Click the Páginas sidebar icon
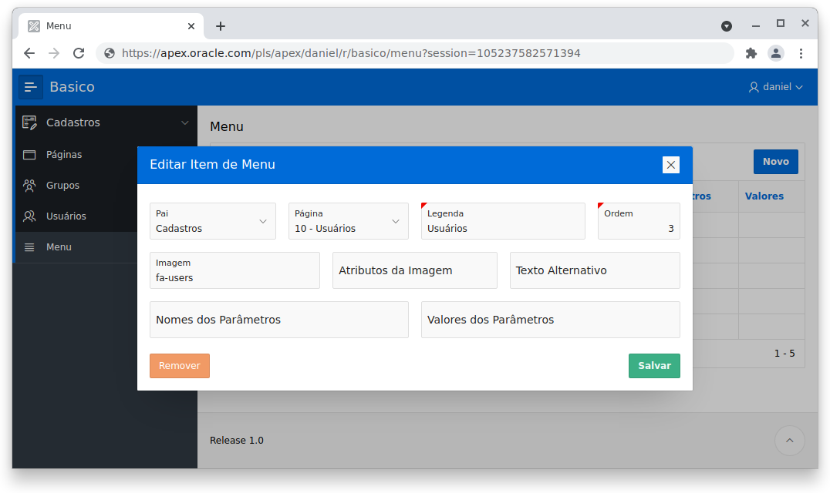 pos(29,154)
